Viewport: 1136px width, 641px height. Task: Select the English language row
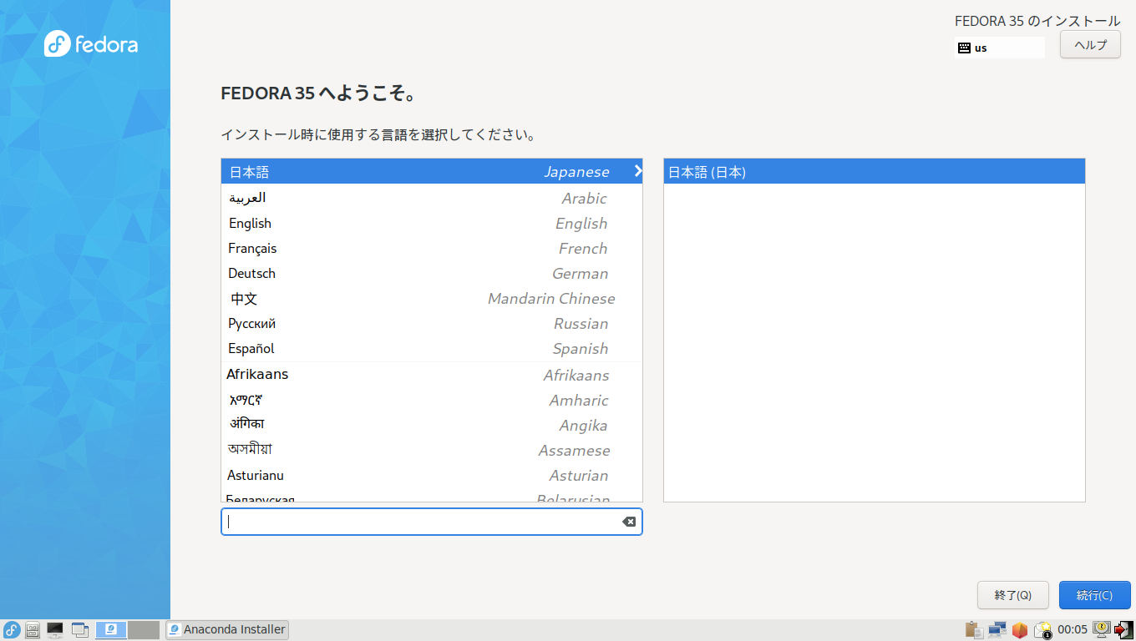click(x=432, y=223)
